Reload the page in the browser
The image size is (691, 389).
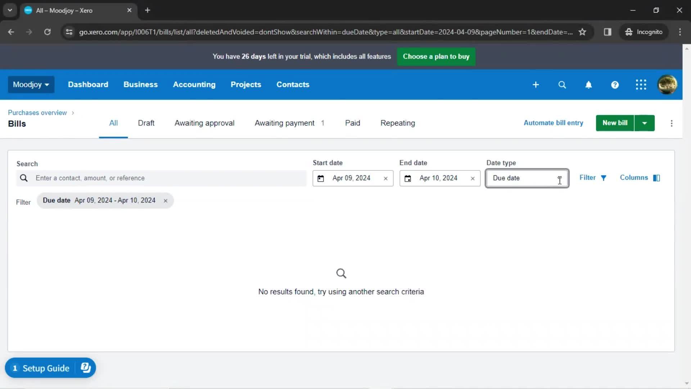(x=47, y=32)
